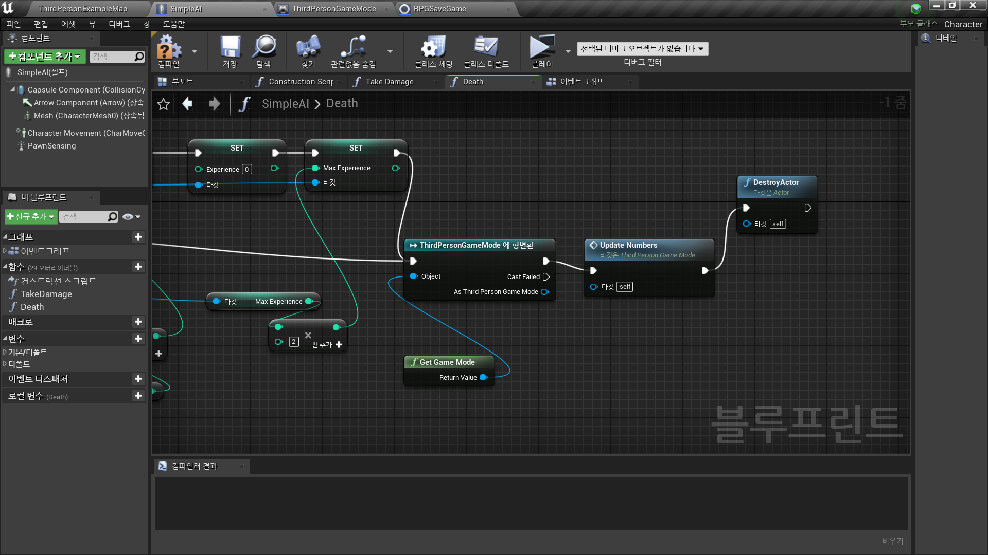Click the multiply node's value field
Image resolution: width=988 pixels, height=555 pixels.
coord(294,342)
